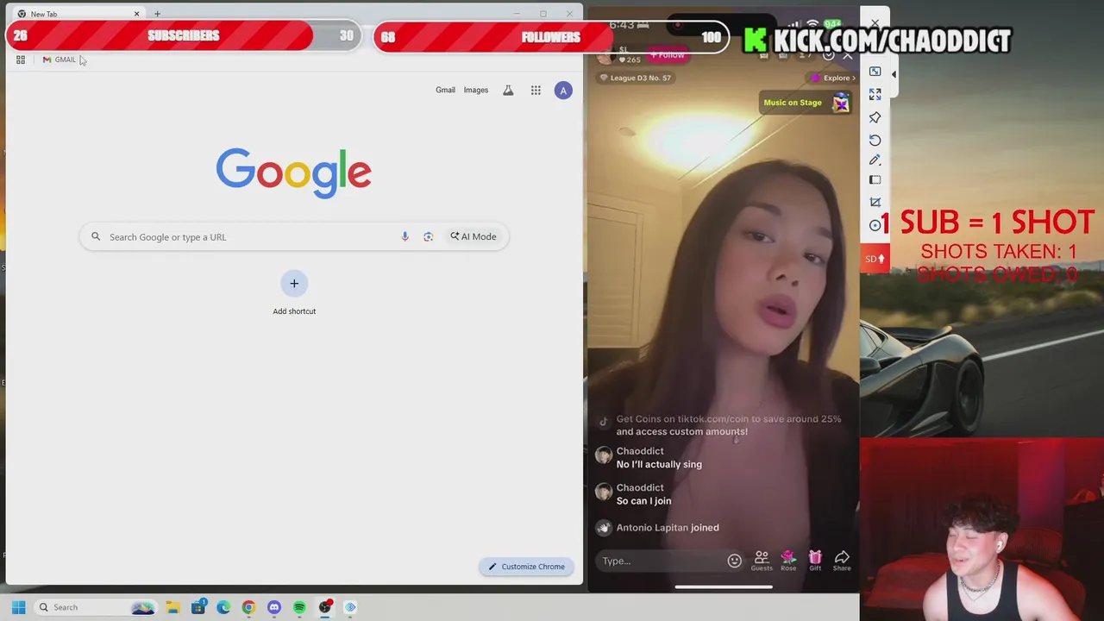Search by image with Google Lens
Viewport: 1104px width, 621px height.
tap(428, 237)
